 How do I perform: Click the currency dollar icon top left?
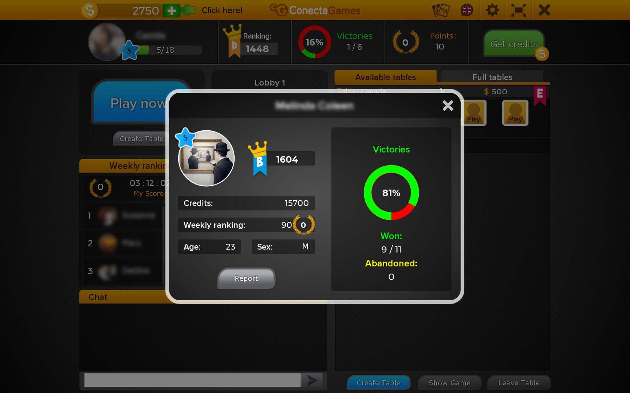click(x=89, y=10)
